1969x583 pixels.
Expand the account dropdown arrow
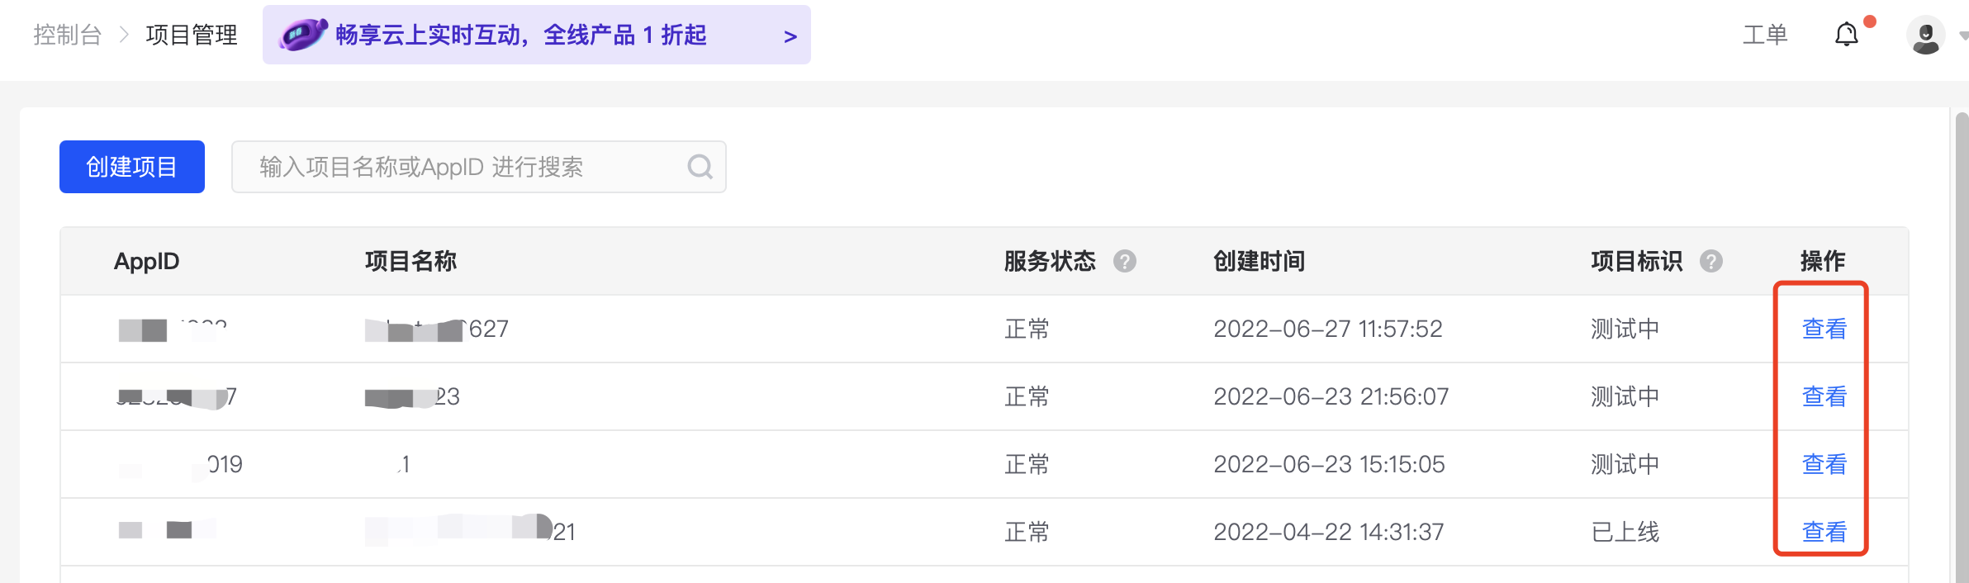pyautogui.click(x=1962, y=36)
